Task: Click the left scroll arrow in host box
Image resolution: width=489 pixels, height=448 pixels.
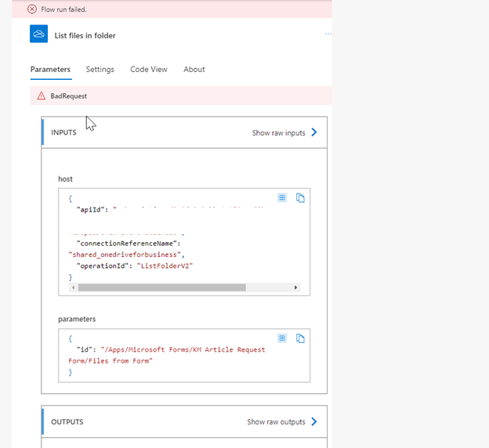Action: click(74, 287)
